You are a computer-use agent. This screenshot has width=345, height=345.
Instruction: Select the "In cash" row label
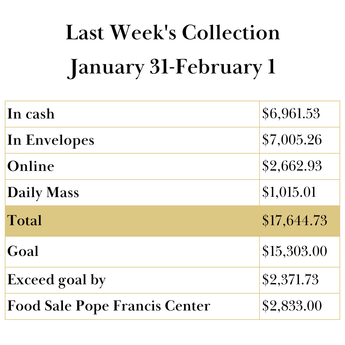click(31, 114)
